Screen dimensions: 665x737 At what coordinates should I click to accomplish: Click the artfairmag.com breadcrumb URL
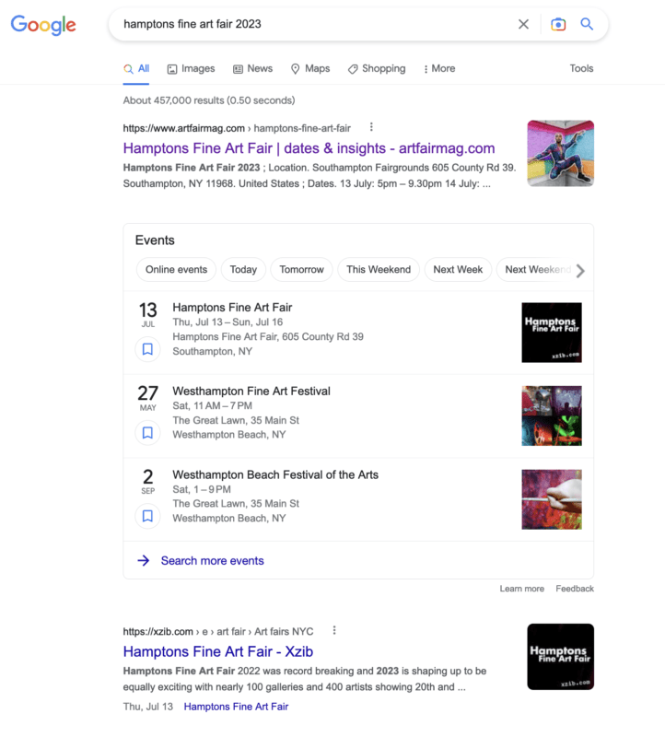pyautogui.click(x=237, y=128)
